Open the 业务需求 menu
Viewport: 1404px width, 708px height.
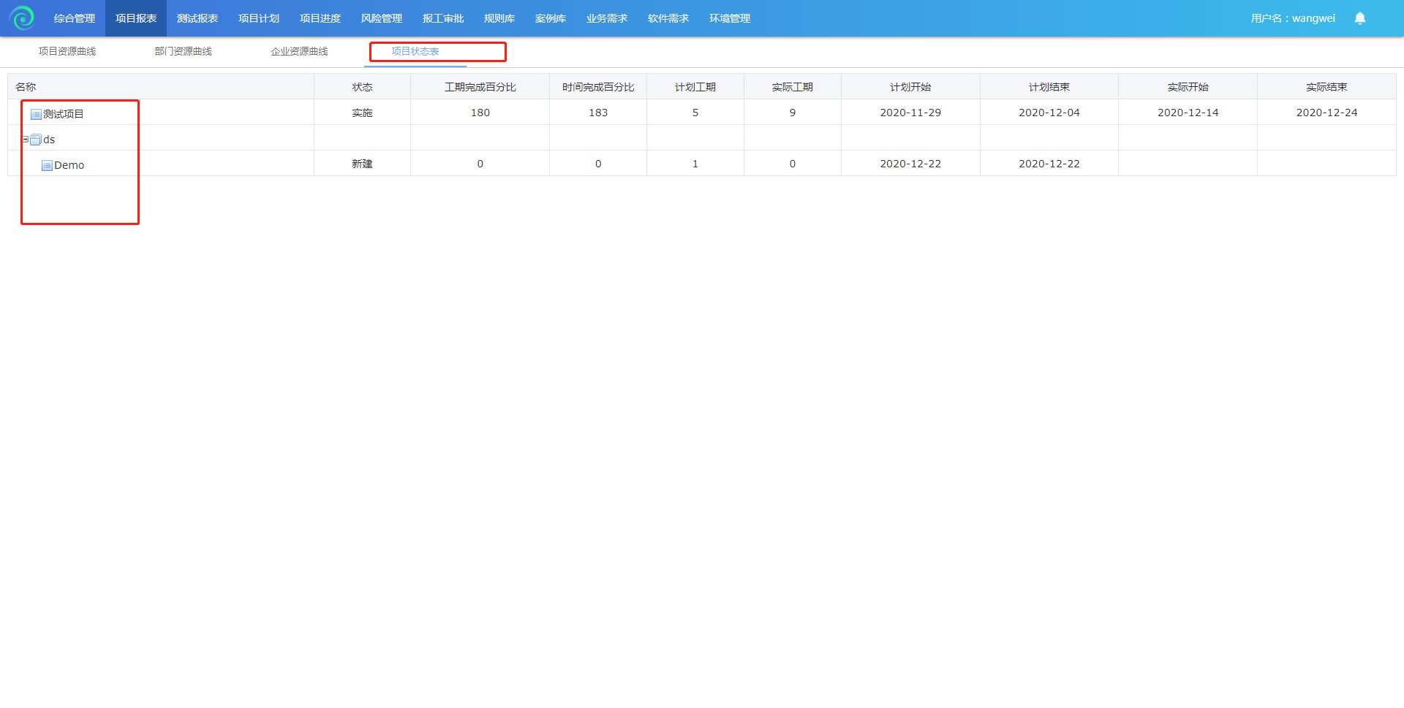coord(607,18)
